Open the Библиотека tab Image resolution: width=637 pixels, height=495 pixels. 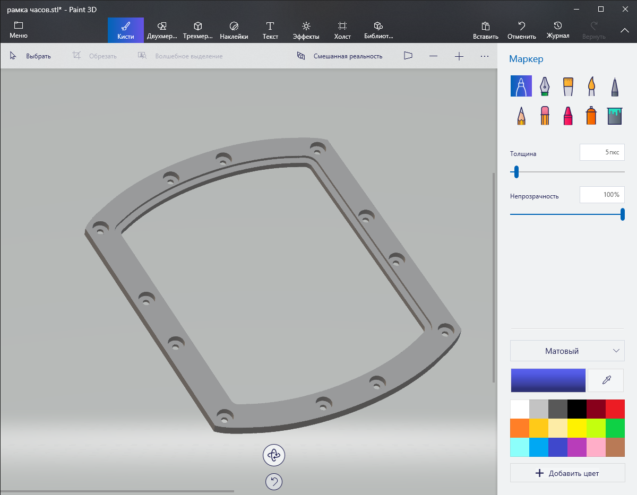pos(378,30)
